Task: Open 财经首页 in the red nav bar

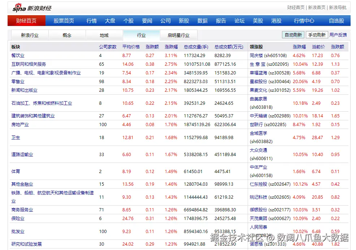Action: (26, 21)
